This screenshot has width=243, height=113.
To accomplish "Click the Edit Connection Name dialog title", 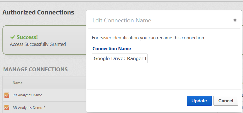I will tap(122, 20).
